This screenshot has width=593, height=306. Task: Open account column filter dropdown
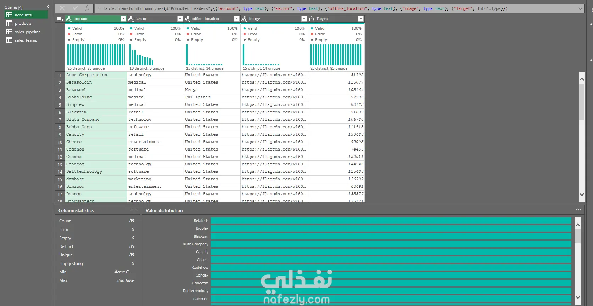[x=123, y=19]
